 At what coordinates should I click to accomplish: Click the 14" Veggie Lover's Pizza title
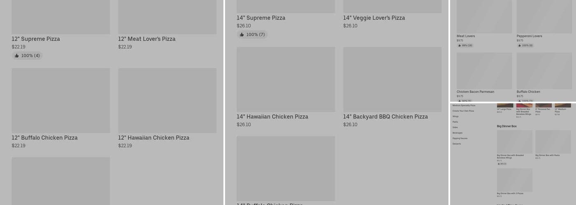tap(374, 18)
